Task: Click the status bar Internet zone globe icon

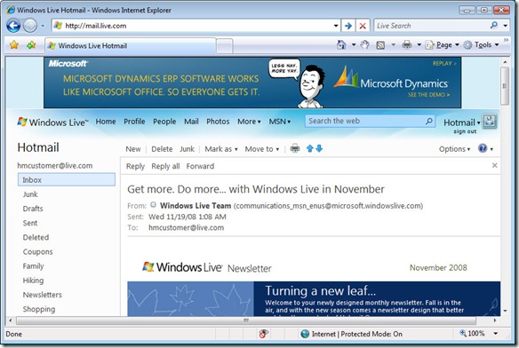Action: tap(305, 334)
